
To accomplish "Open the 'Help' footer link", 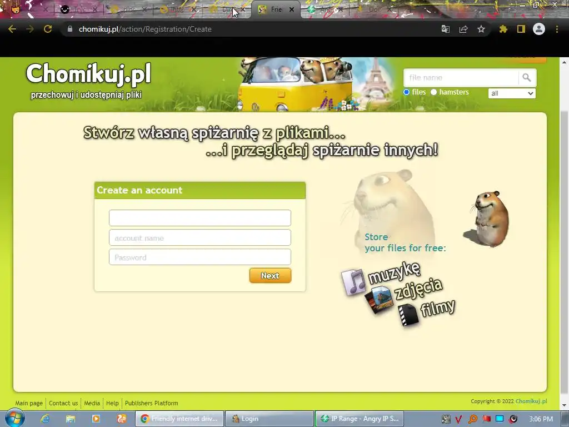I will pos(112,403).
